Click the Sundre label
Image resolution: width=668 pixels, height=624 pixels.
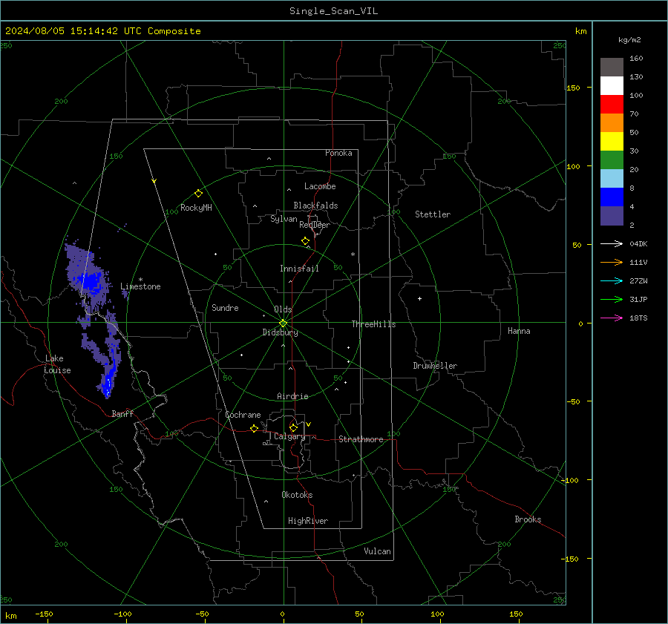(x=225, y=308)
